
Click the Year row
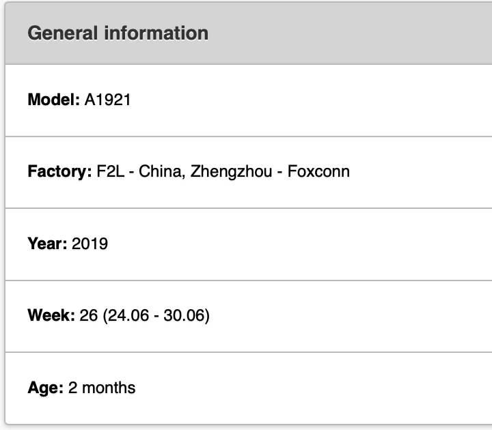click(249, 244)
